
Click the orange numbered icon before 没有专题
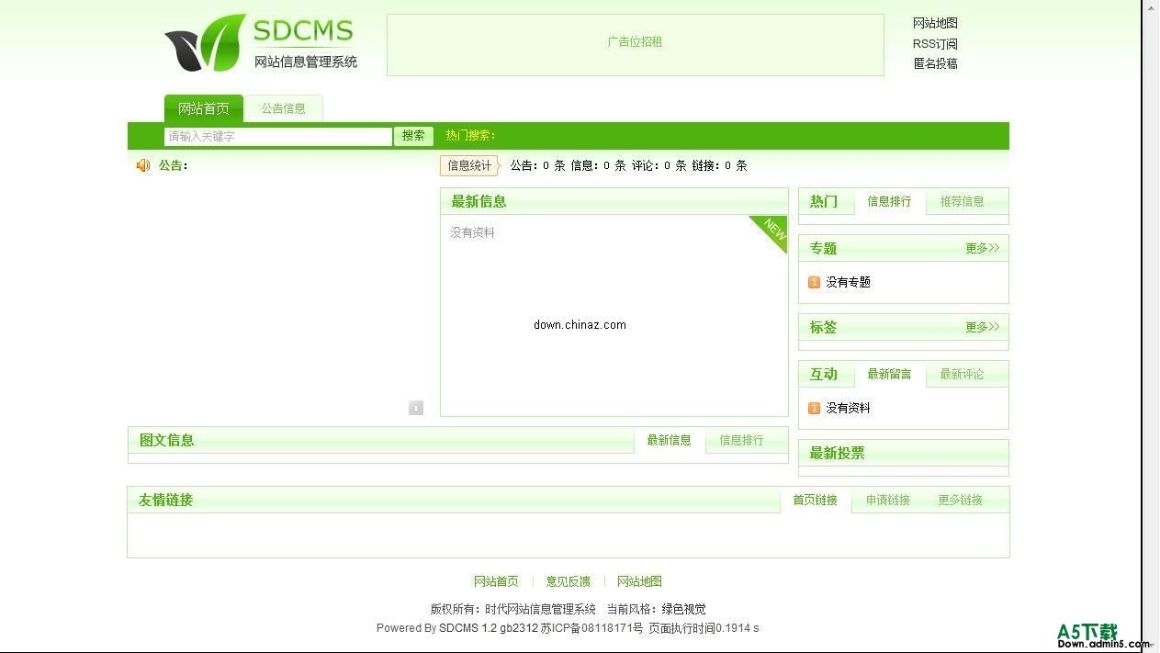click(x=814, y=282)
